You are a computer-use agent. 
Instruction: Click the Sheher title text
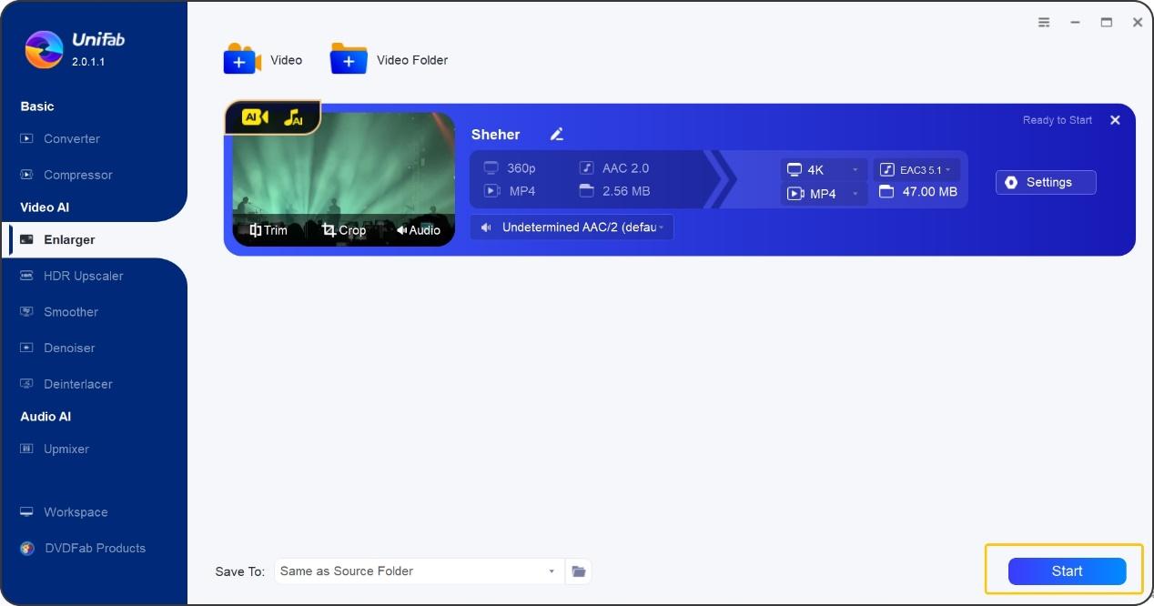click(x=496, y=135)
